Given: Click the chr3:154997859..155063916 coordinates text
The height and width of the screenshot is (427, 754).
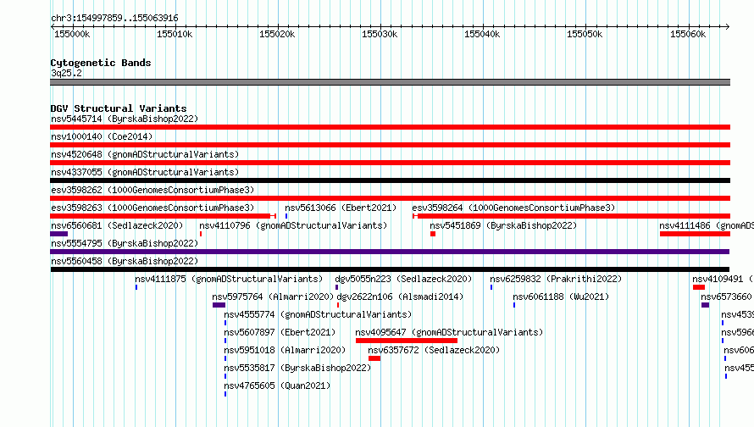Looking at the screenshot, I should [114, 18].
